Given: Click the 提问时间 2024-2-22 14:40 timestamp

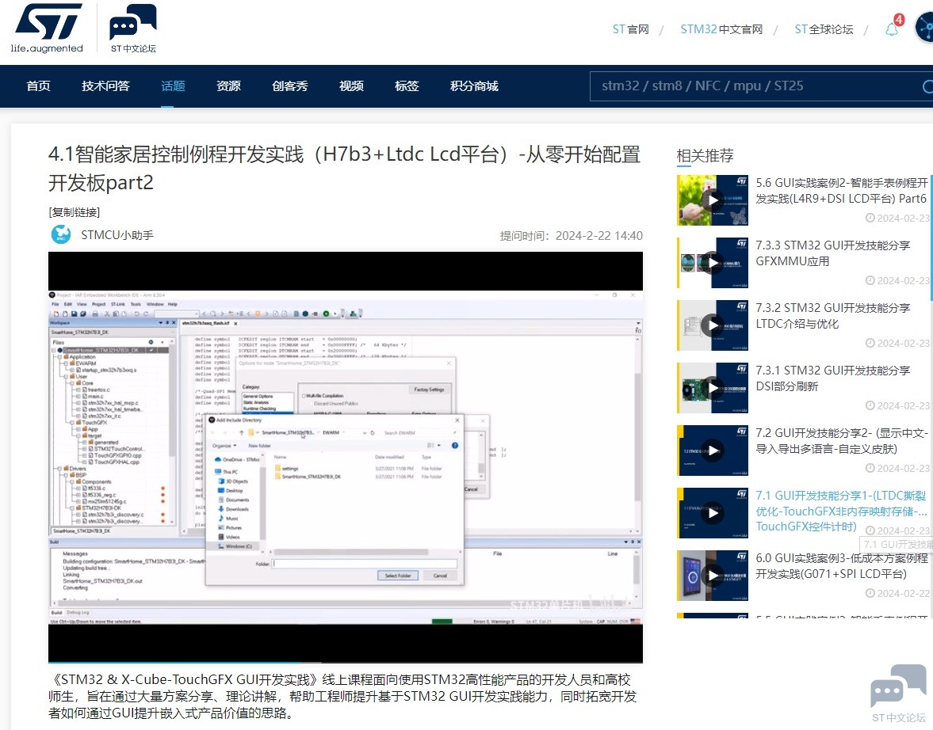Looking at the screenshot, I should point(572,236).
